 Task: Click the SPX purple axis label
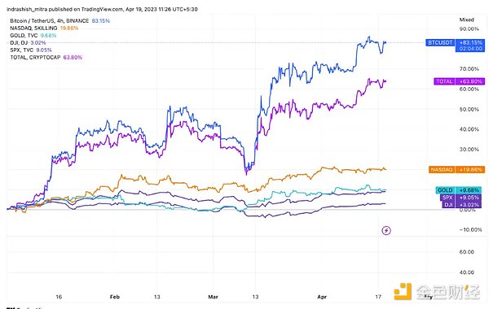[460, 198]
